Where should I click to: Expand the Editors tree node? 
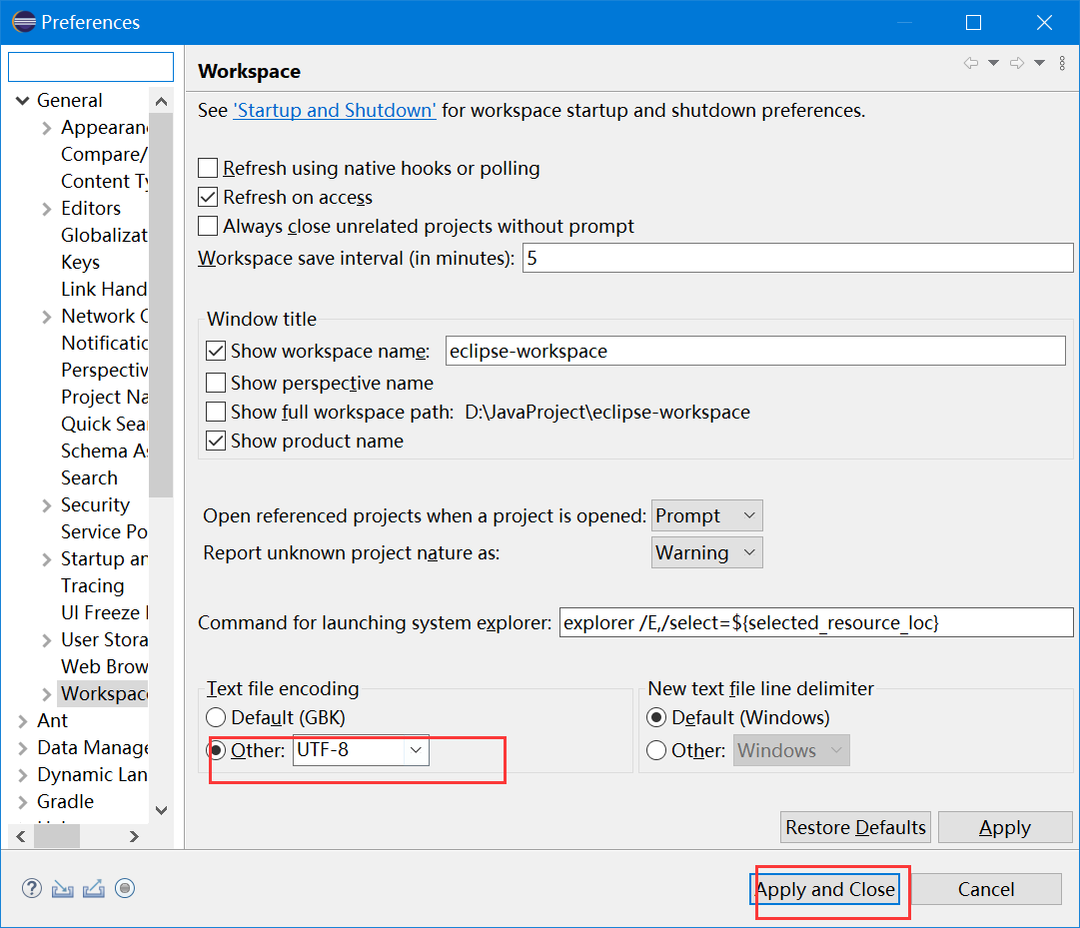(x=47, y=209)
